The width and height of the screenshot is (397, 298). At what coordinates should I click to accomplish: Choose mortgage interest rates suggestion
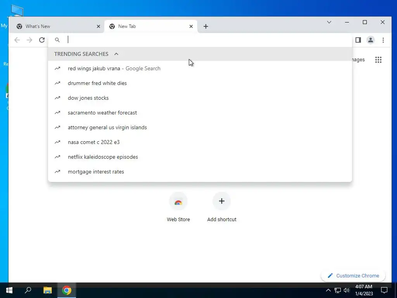point(200,172)
